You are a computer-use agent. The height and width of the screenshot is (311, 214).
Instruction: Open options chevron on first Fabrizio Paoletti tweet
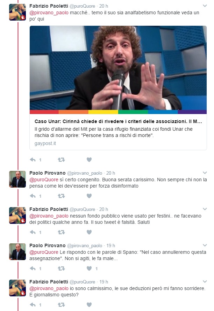tap(205, 6)
